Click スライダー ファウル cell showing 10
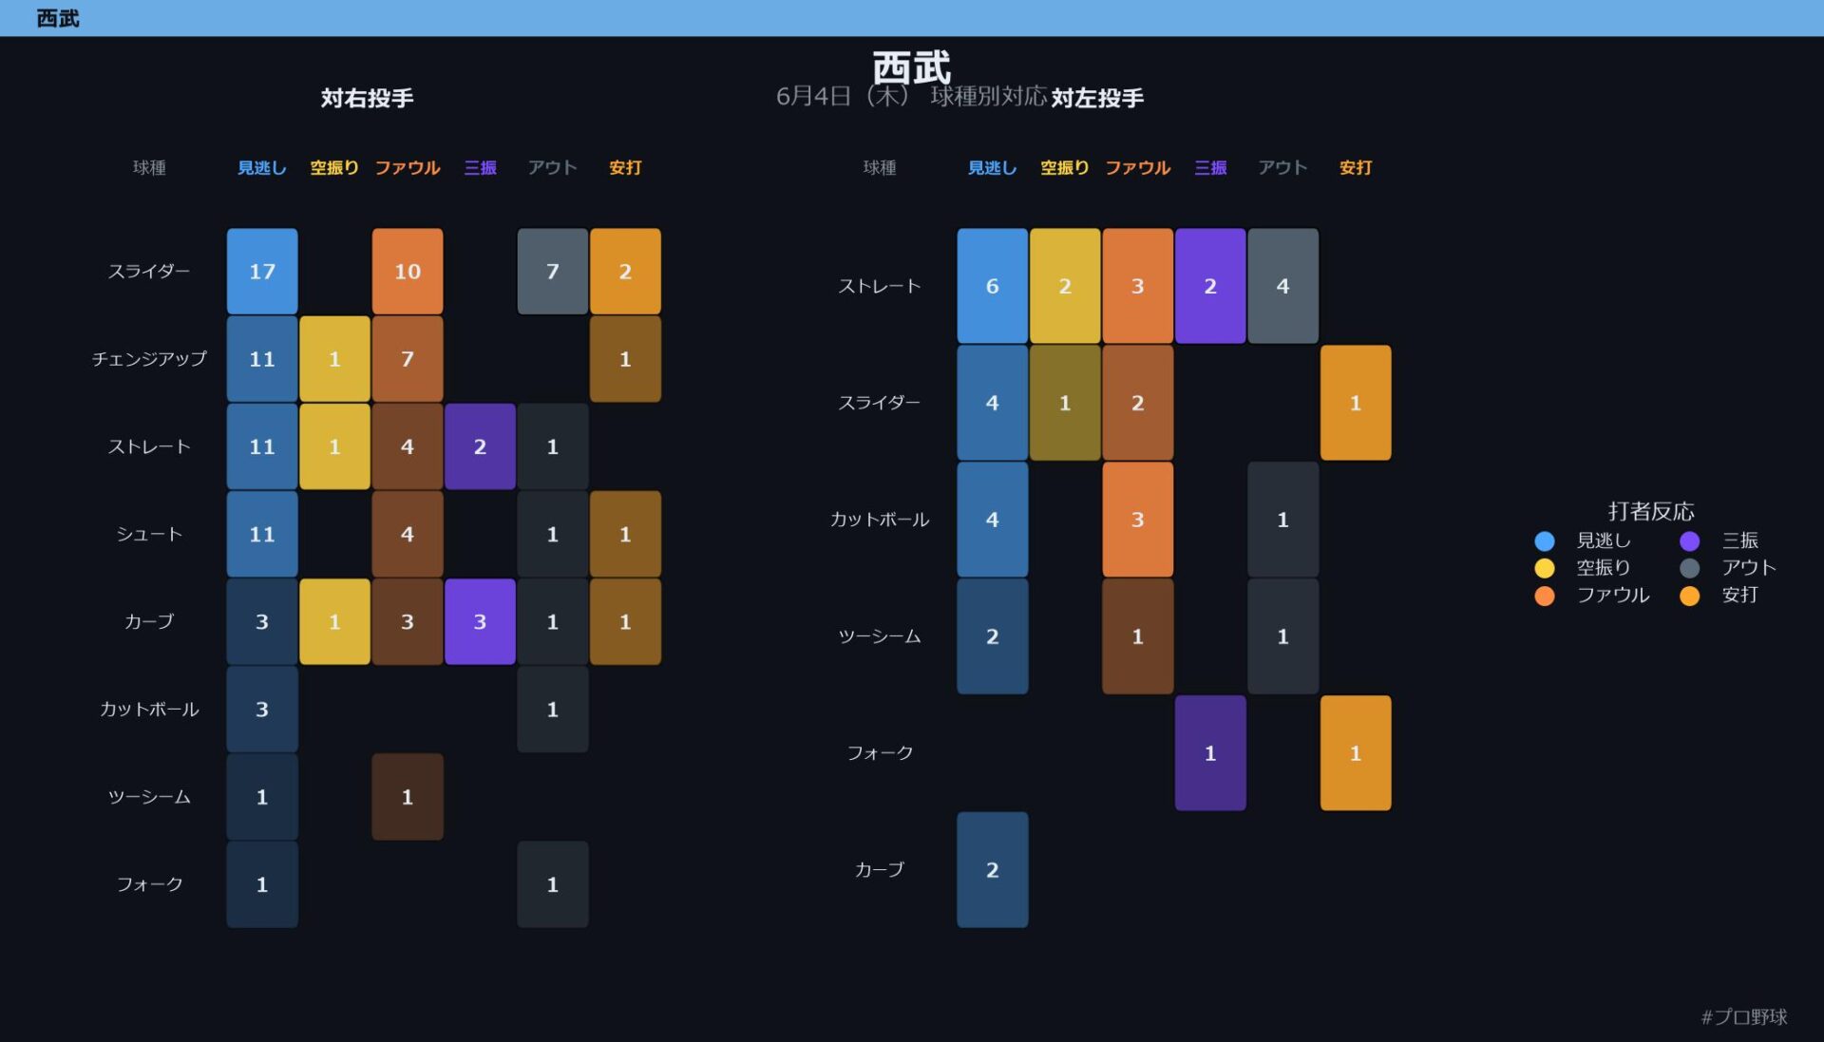Viewport: 1824px width, 1042px height. pyautogui.click(x=408, y=271)
